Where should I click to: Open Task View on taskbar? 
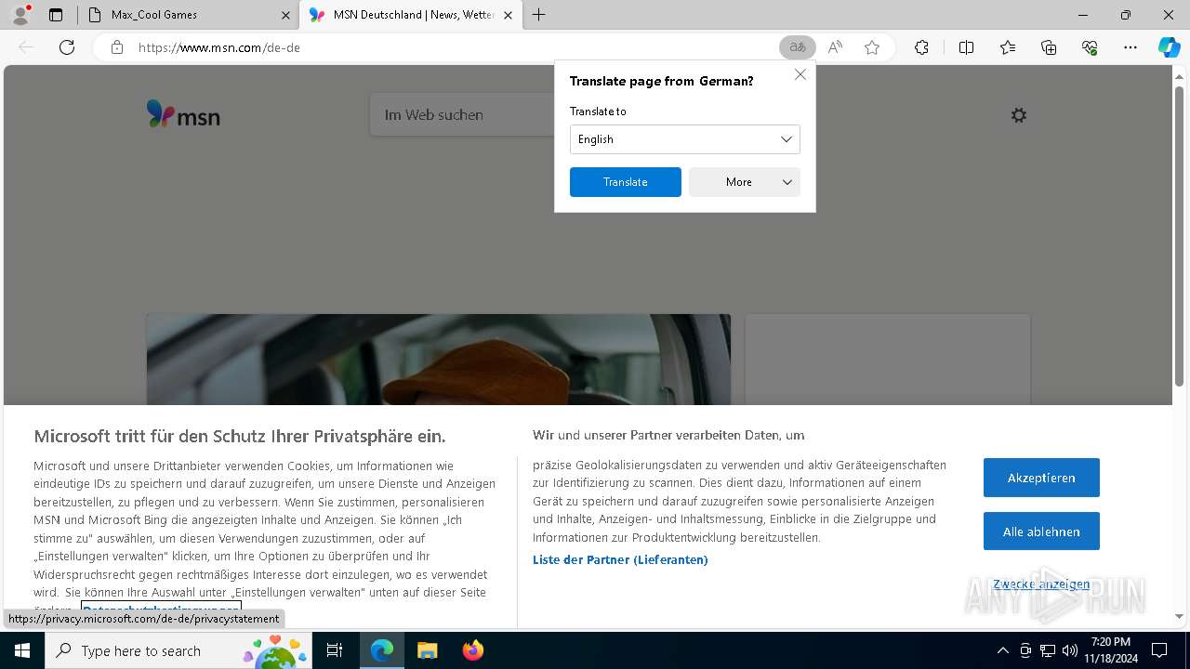[x=335, y=650]
